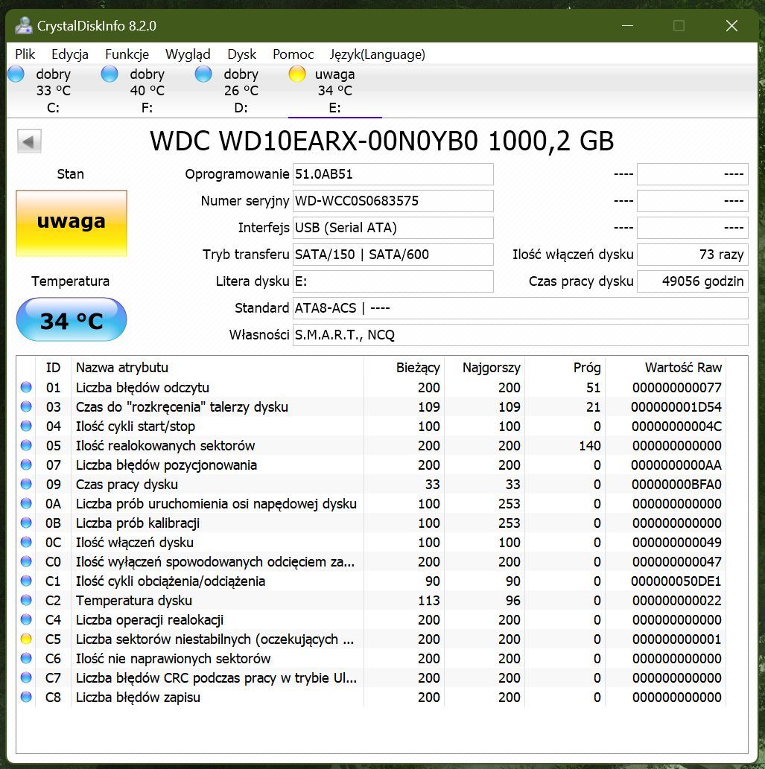
Task: Click the blue status orb for drive D:
Action: pos(203,74)
